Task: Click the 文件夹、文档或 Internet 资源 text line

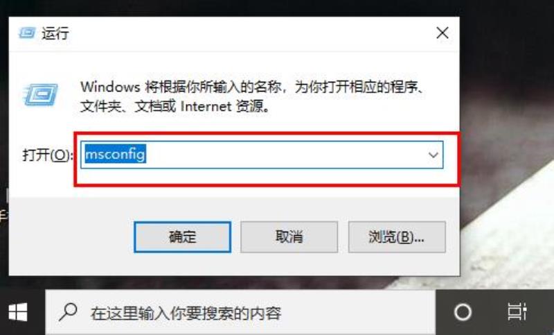Action: pos(175,106)
